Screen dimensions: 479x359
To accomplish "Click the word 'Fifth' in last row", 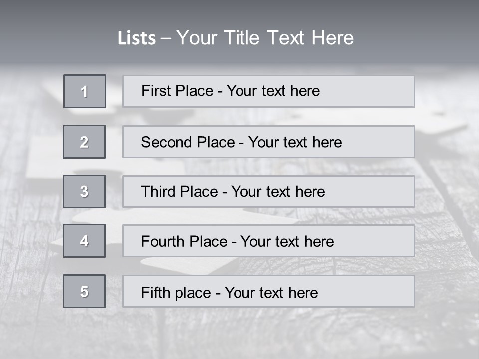I will pos(156,292).
